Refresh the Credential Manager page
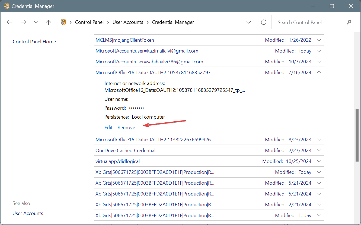The width and height of the screenshot is (361, 225). (x=263, y=22)
